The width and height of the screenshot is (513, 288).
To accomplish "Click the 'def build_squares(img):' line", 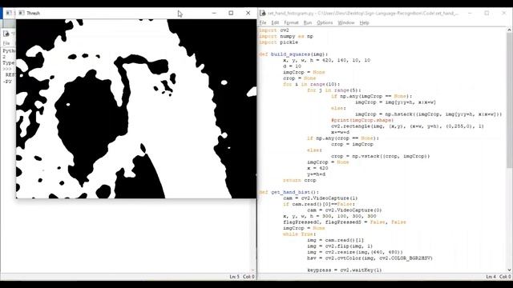I will tap(293, 54).
